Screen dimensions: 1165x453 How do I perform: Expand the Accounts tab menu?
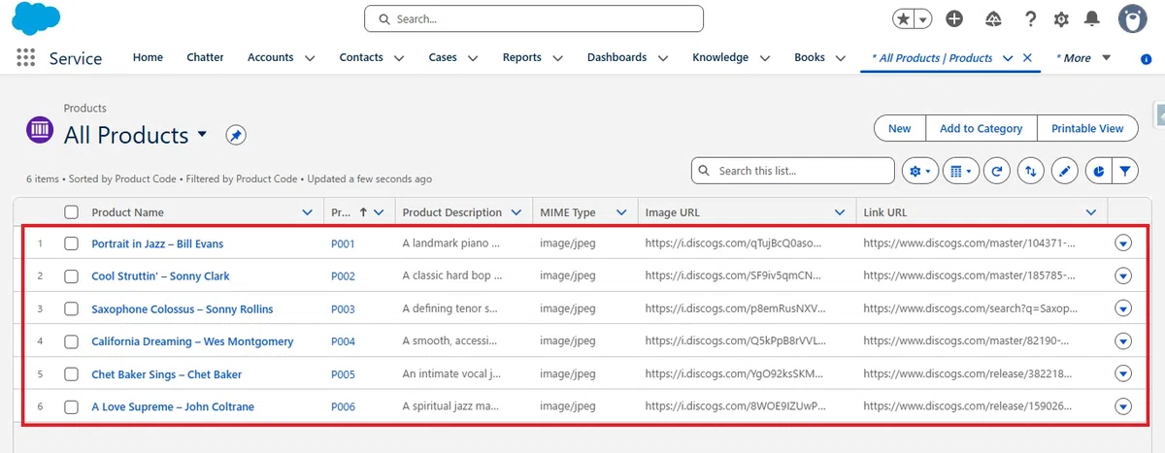click(310, 58)
